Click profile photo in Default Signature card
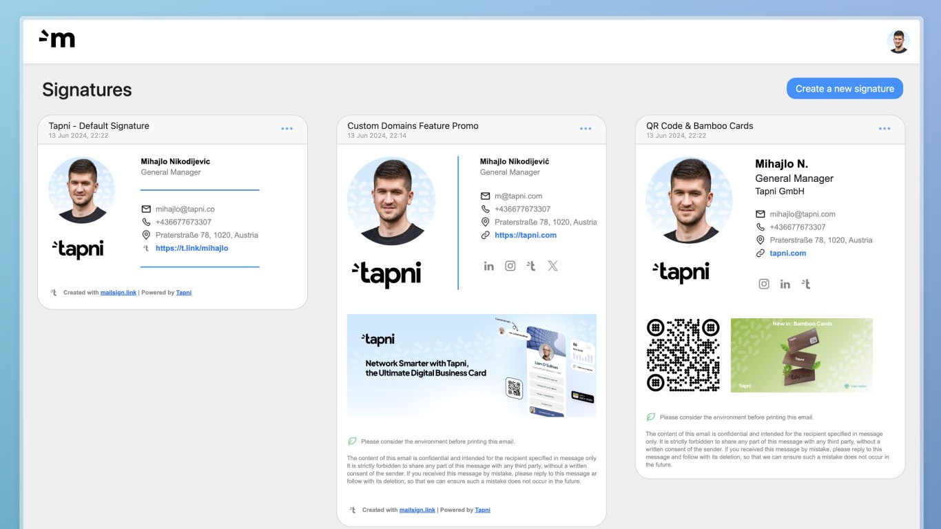Screen dimensions: 941x529 click(81, 190)
